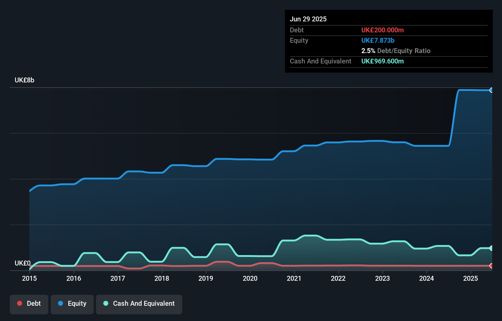
Task: Click the UK£8b axis label
Action: 24,80
